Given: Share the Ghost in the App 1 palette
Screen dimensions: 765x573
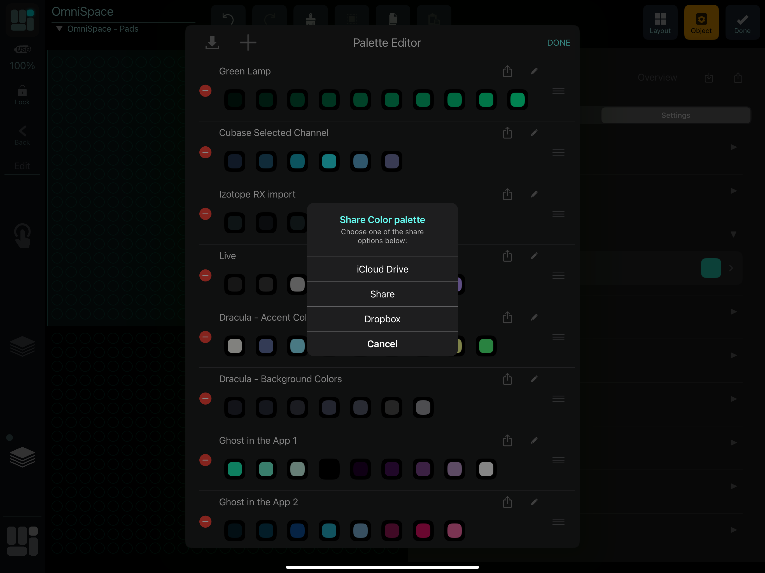Looking at the screenshot, I should click(507, 440).
